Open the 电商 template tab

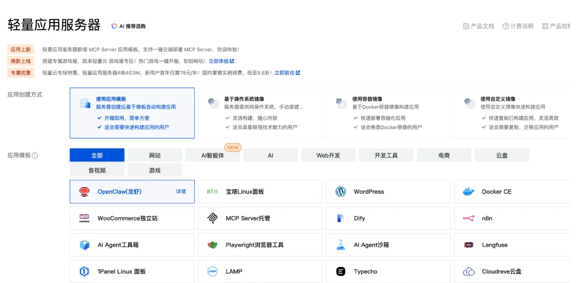point(444,155)
